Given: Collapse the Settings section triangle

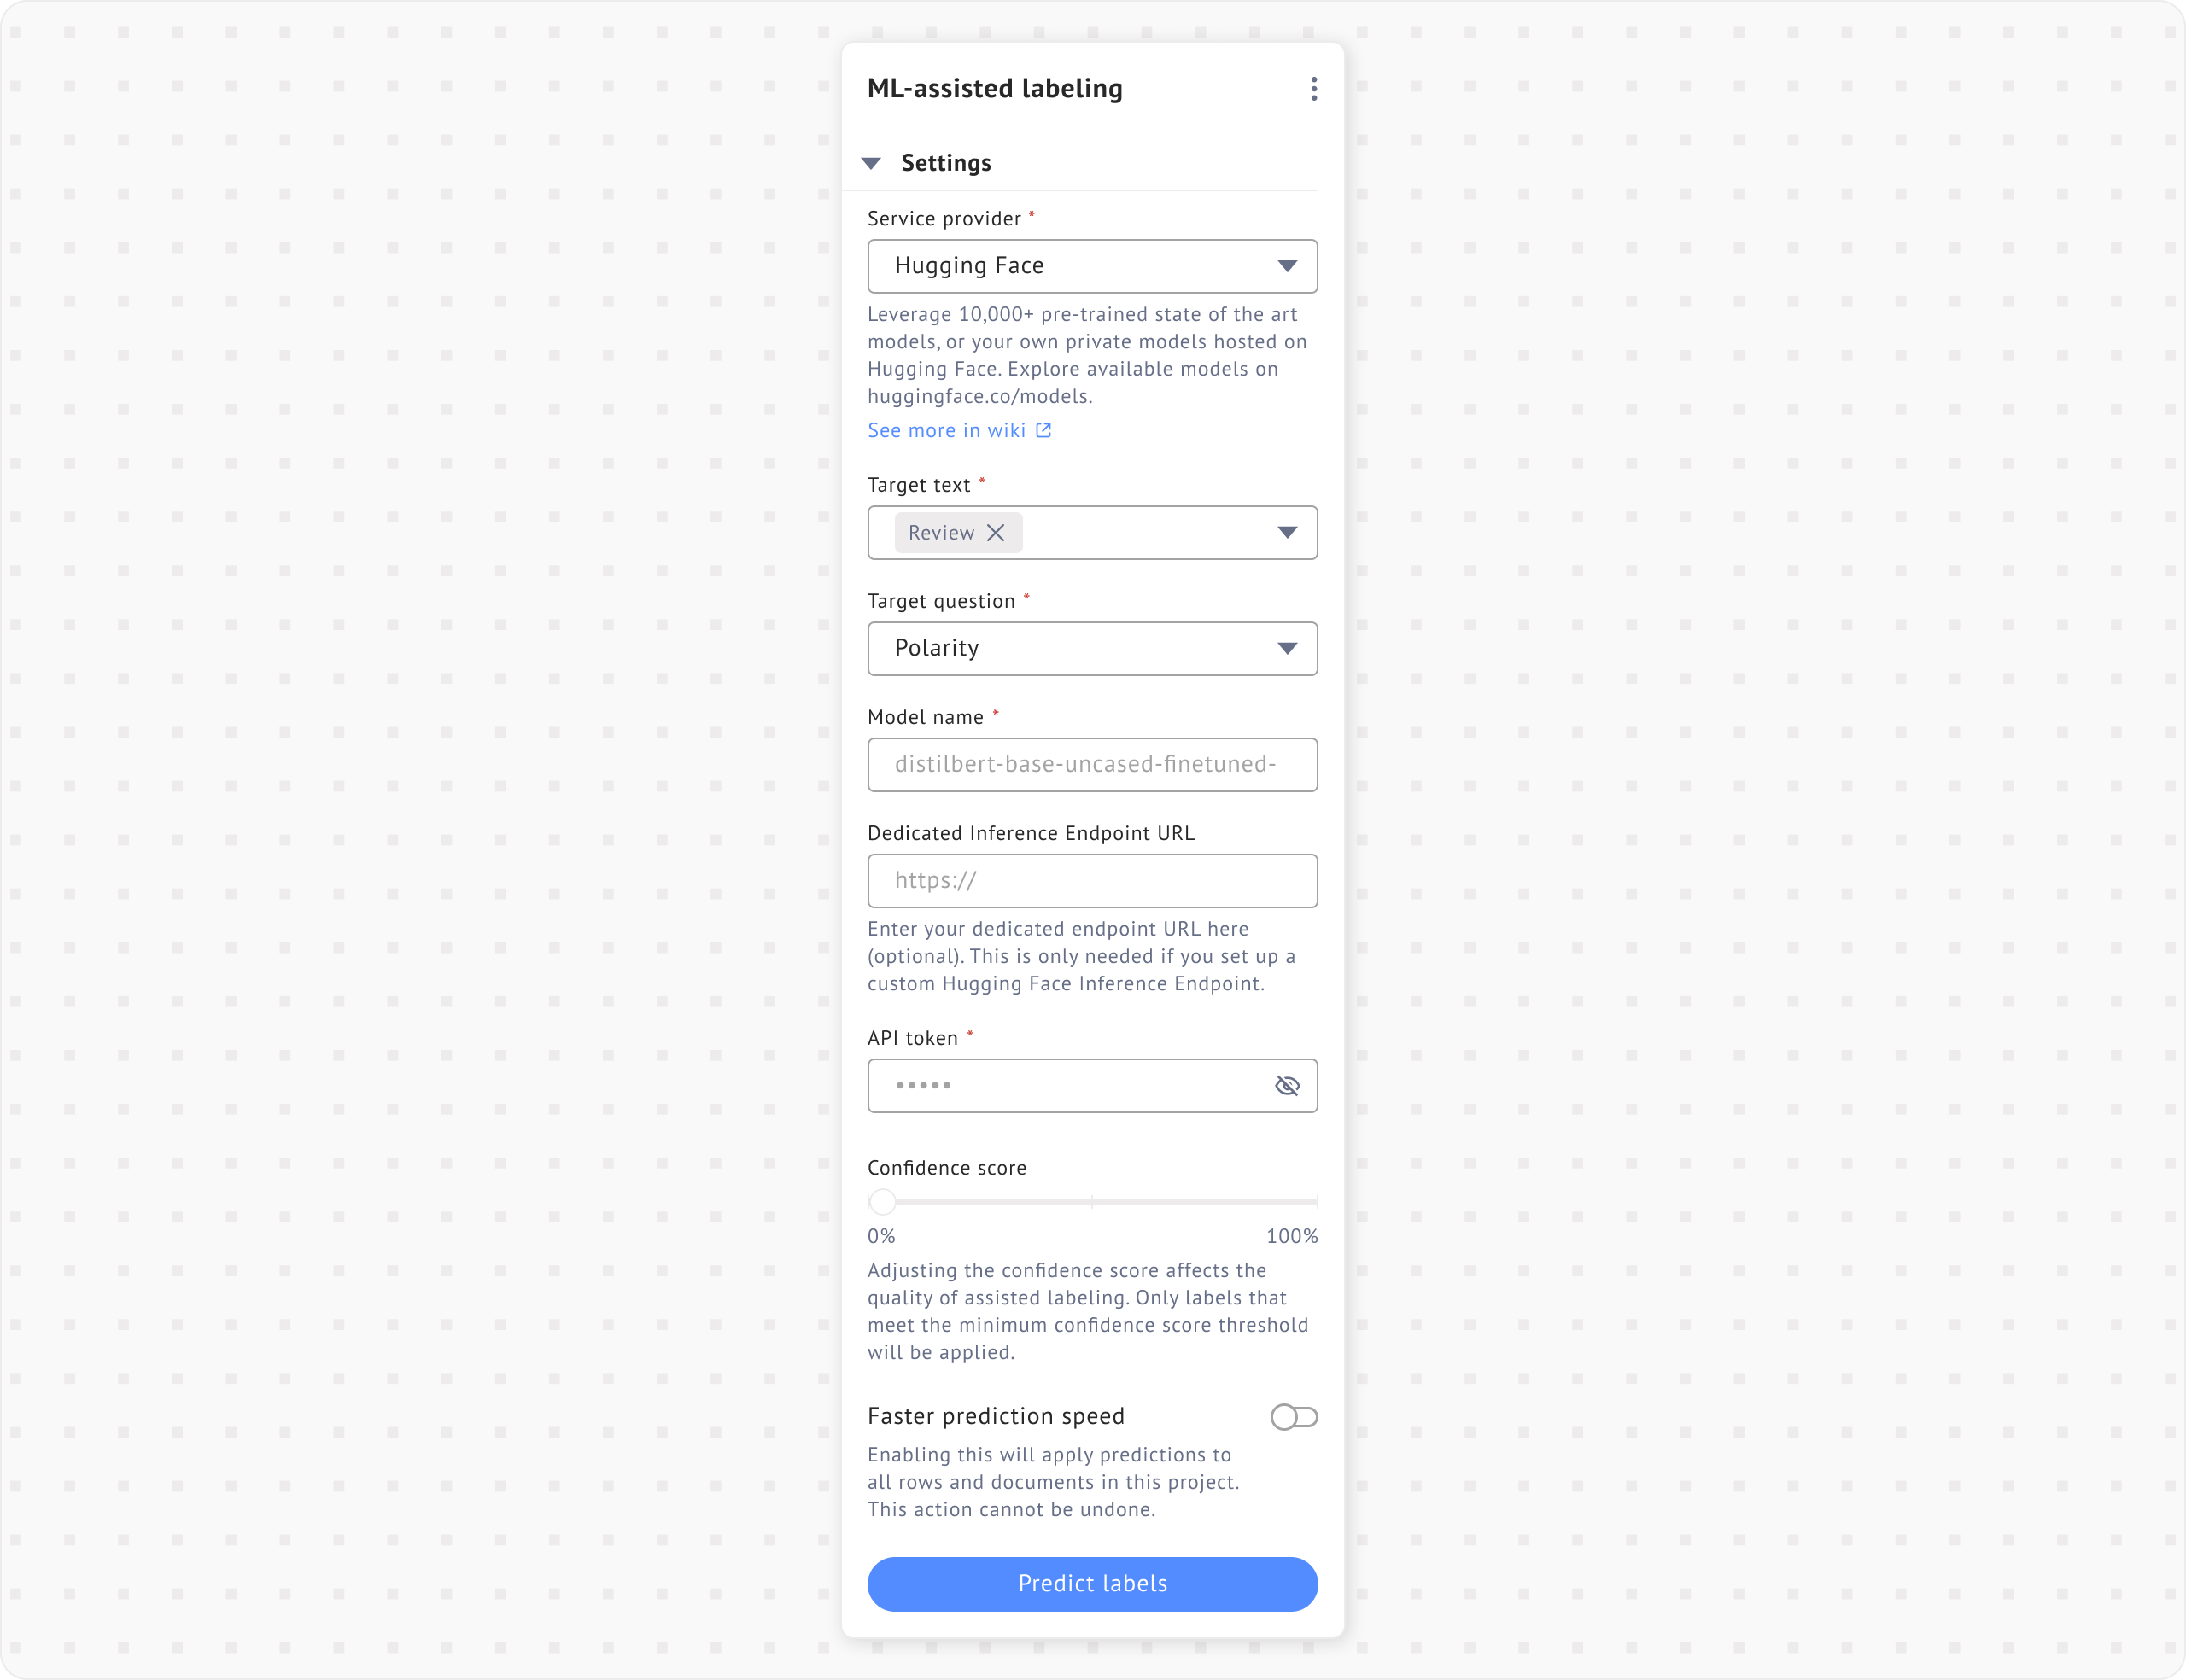Looking at the screenshot, I should pos(871,163).
